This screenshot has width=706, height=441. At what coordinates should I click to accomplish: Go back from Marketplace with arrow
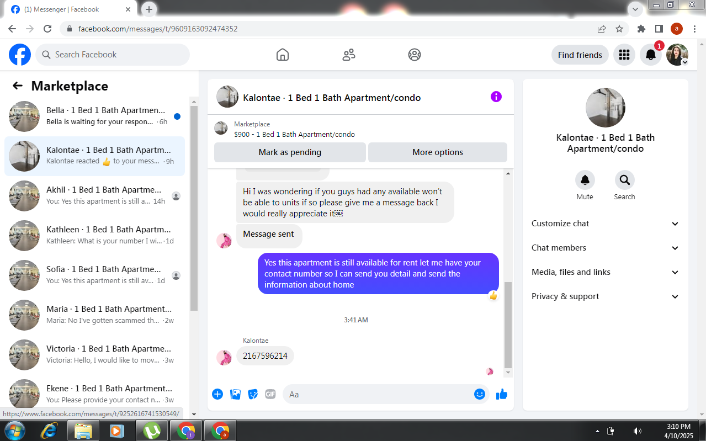point(18,86)
